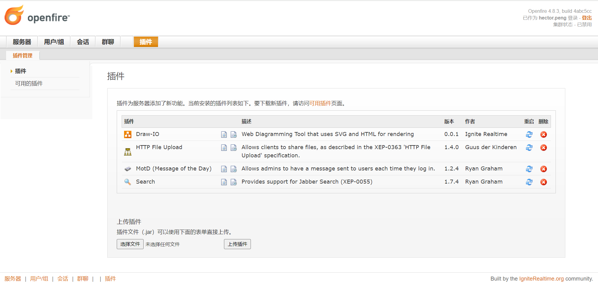Click the Openfire logo
598x290 pixels.
[37, 15]
